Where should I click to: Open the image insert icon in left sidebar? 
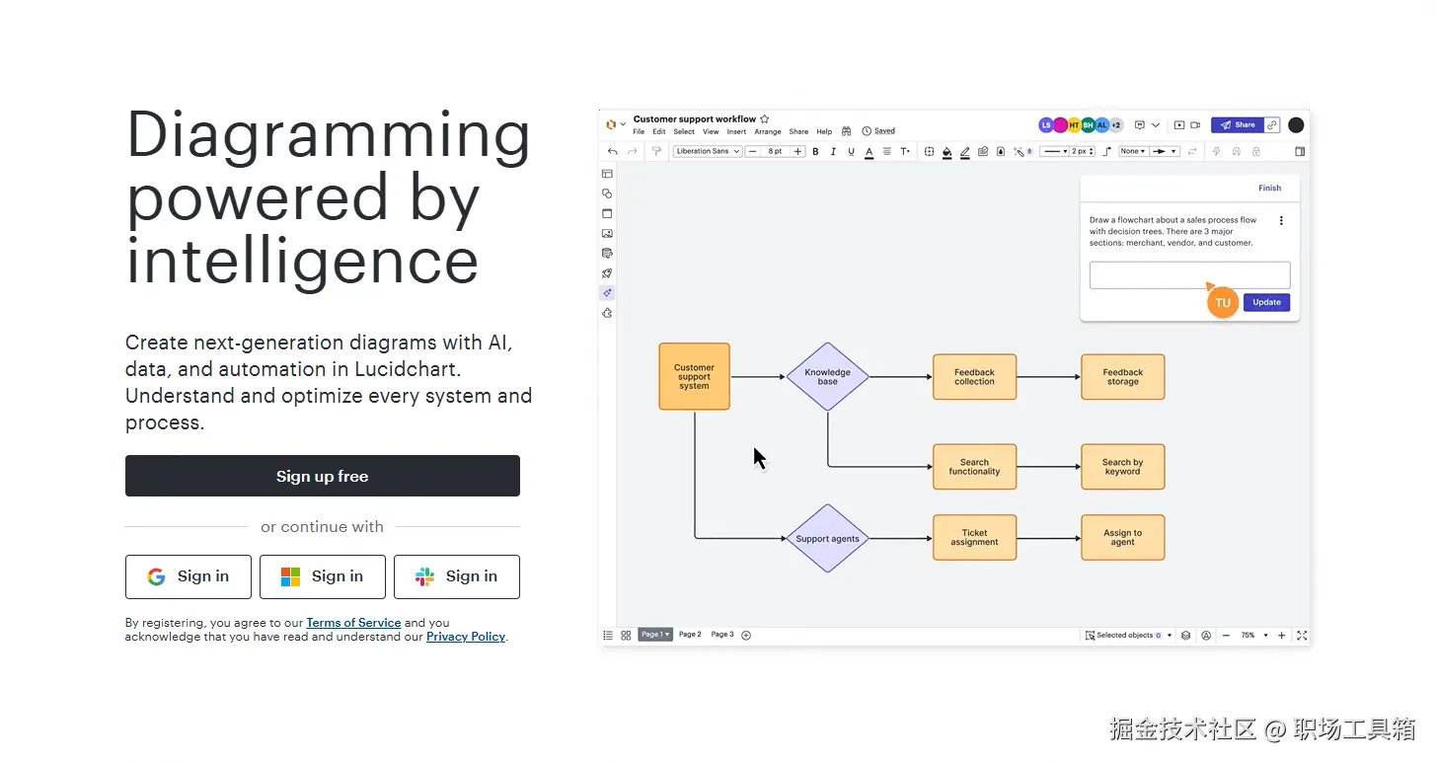pos(607,233)
